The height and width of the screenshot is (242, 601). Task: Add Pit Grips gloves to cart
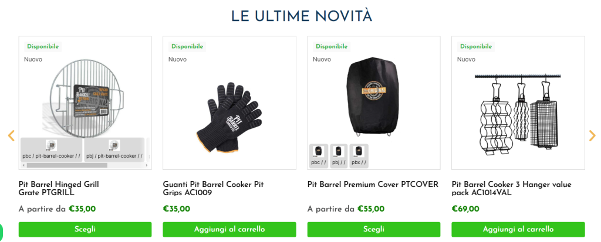pyautogui.click(x=229, y=229)
